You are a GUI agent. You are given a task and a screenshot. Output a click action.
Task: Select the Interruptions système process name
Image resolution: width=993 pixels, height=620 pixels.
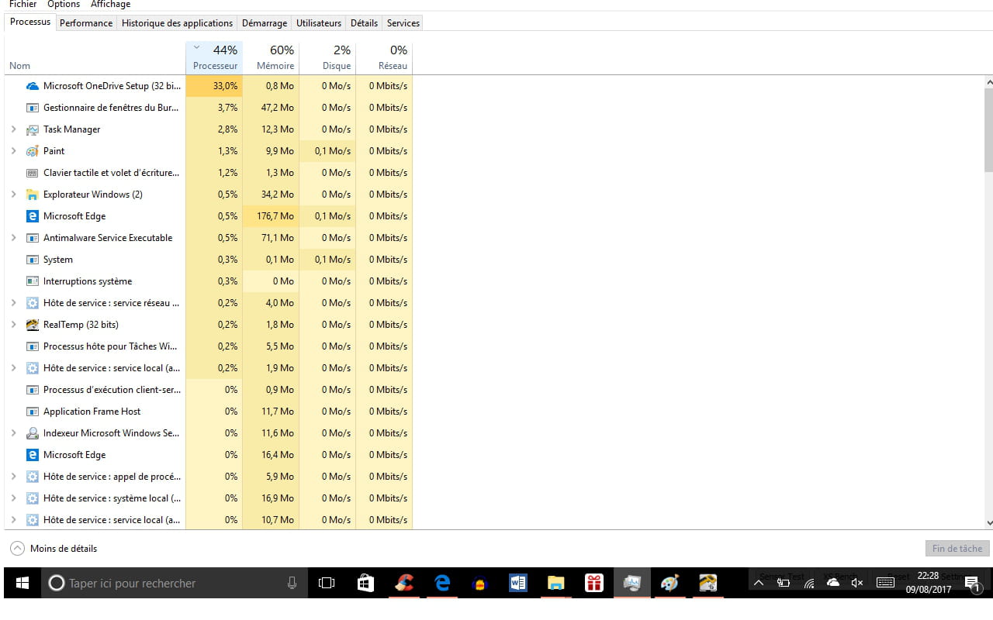coord(88,281)
